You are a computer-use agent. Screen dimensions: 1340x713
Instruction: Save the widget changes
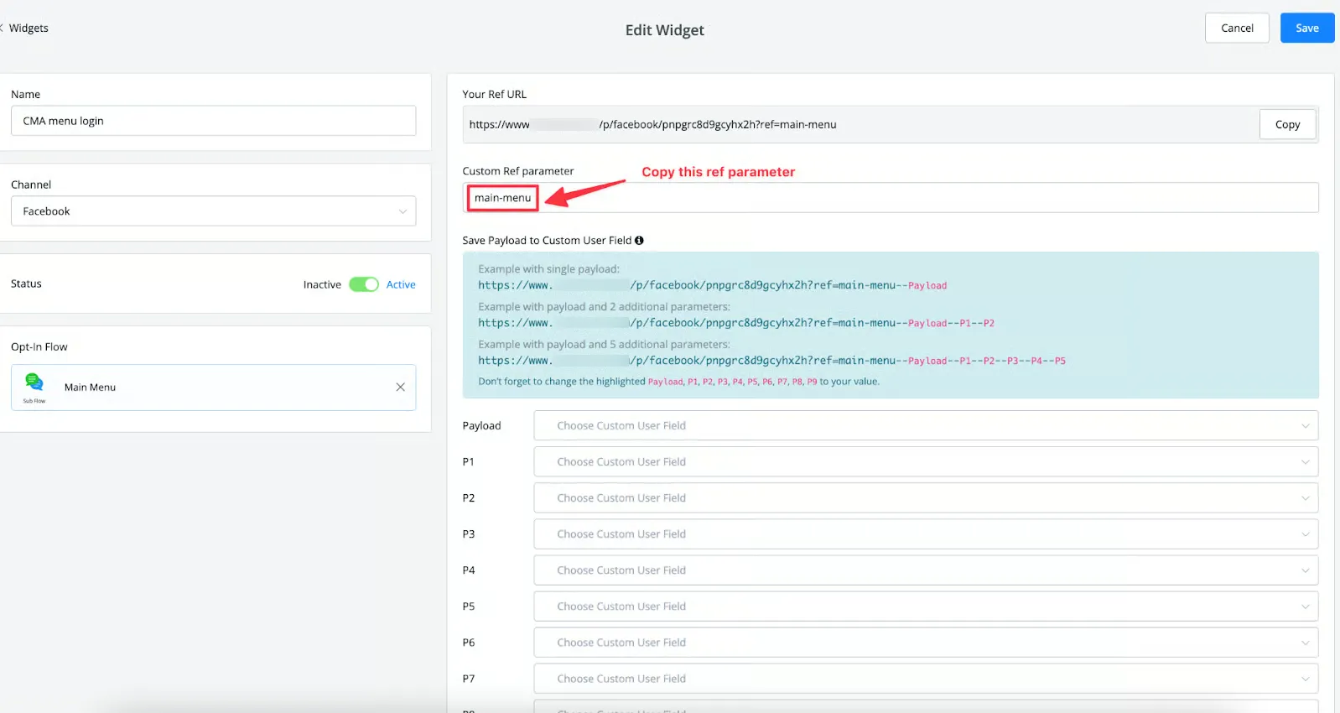pos(1307,28)
